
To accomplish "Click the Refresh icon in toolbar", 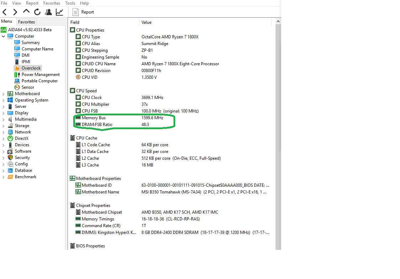I will pos(37,12).
